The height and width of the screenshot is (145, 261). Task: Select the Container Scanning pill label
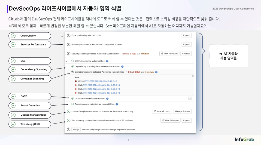point(32,79)
